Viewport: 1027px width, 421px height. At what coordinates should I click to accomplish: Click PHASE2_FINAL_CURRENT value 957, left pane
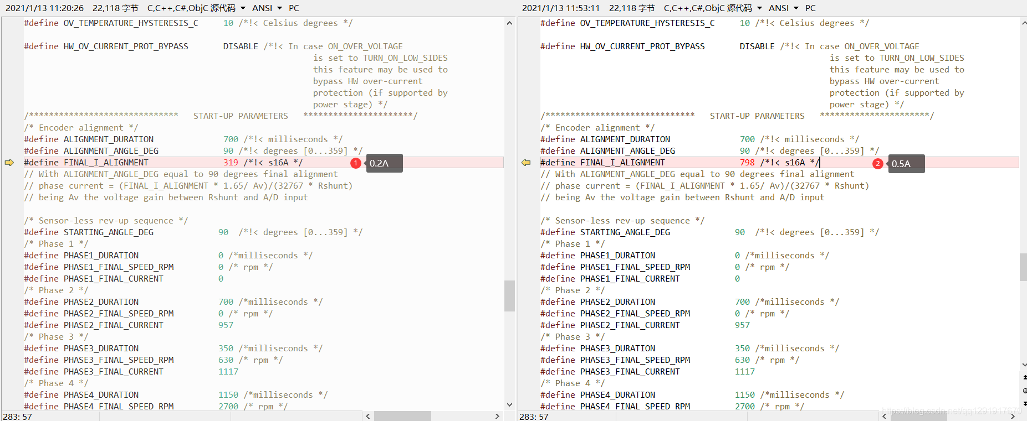pos(226,325)
